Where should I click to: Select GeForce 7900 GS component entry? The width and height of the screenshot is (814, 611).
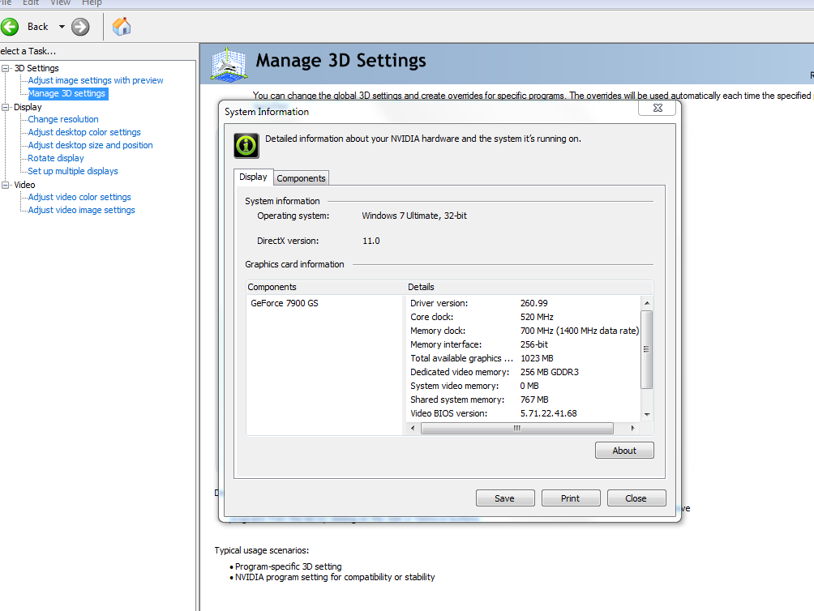click(x=285, y=303)
